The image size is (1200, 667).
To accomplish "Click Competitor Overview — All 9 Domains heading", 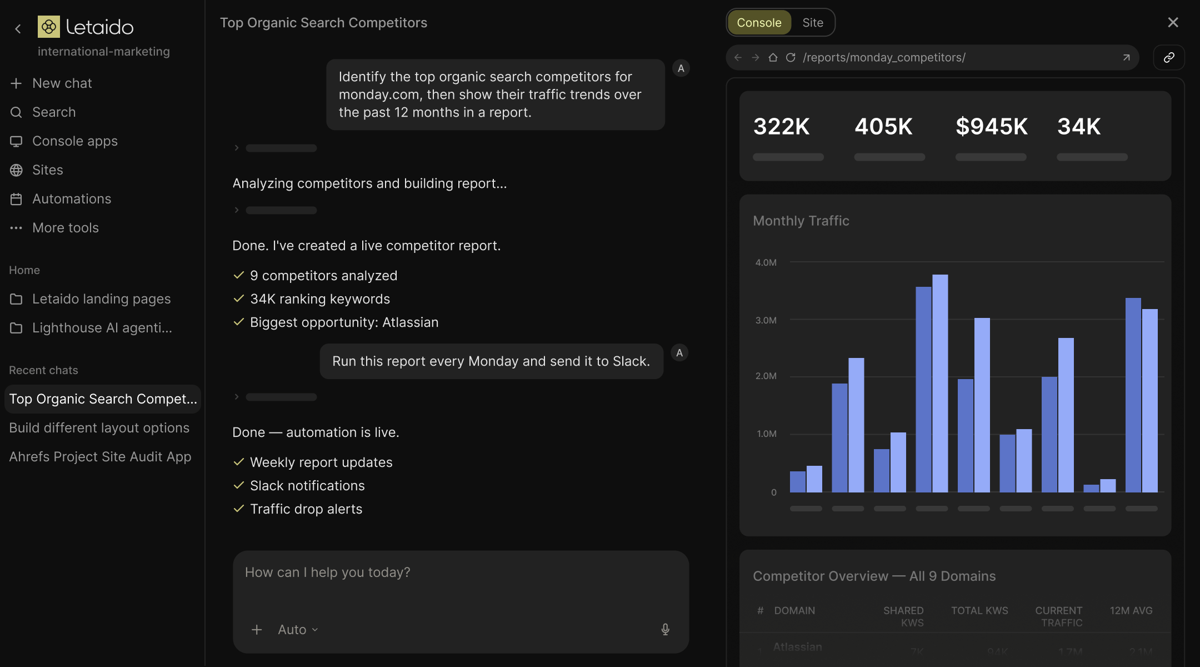I will [x=874, y=576].
